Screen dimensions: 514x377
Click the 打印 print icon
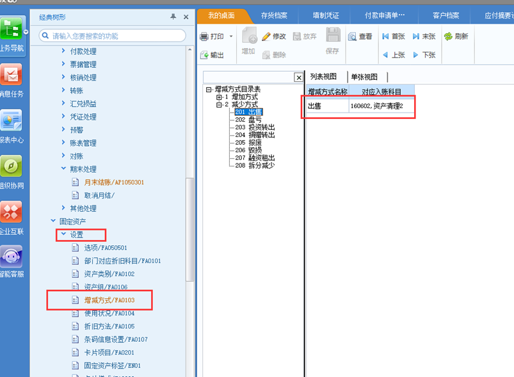tap(205, 37)
